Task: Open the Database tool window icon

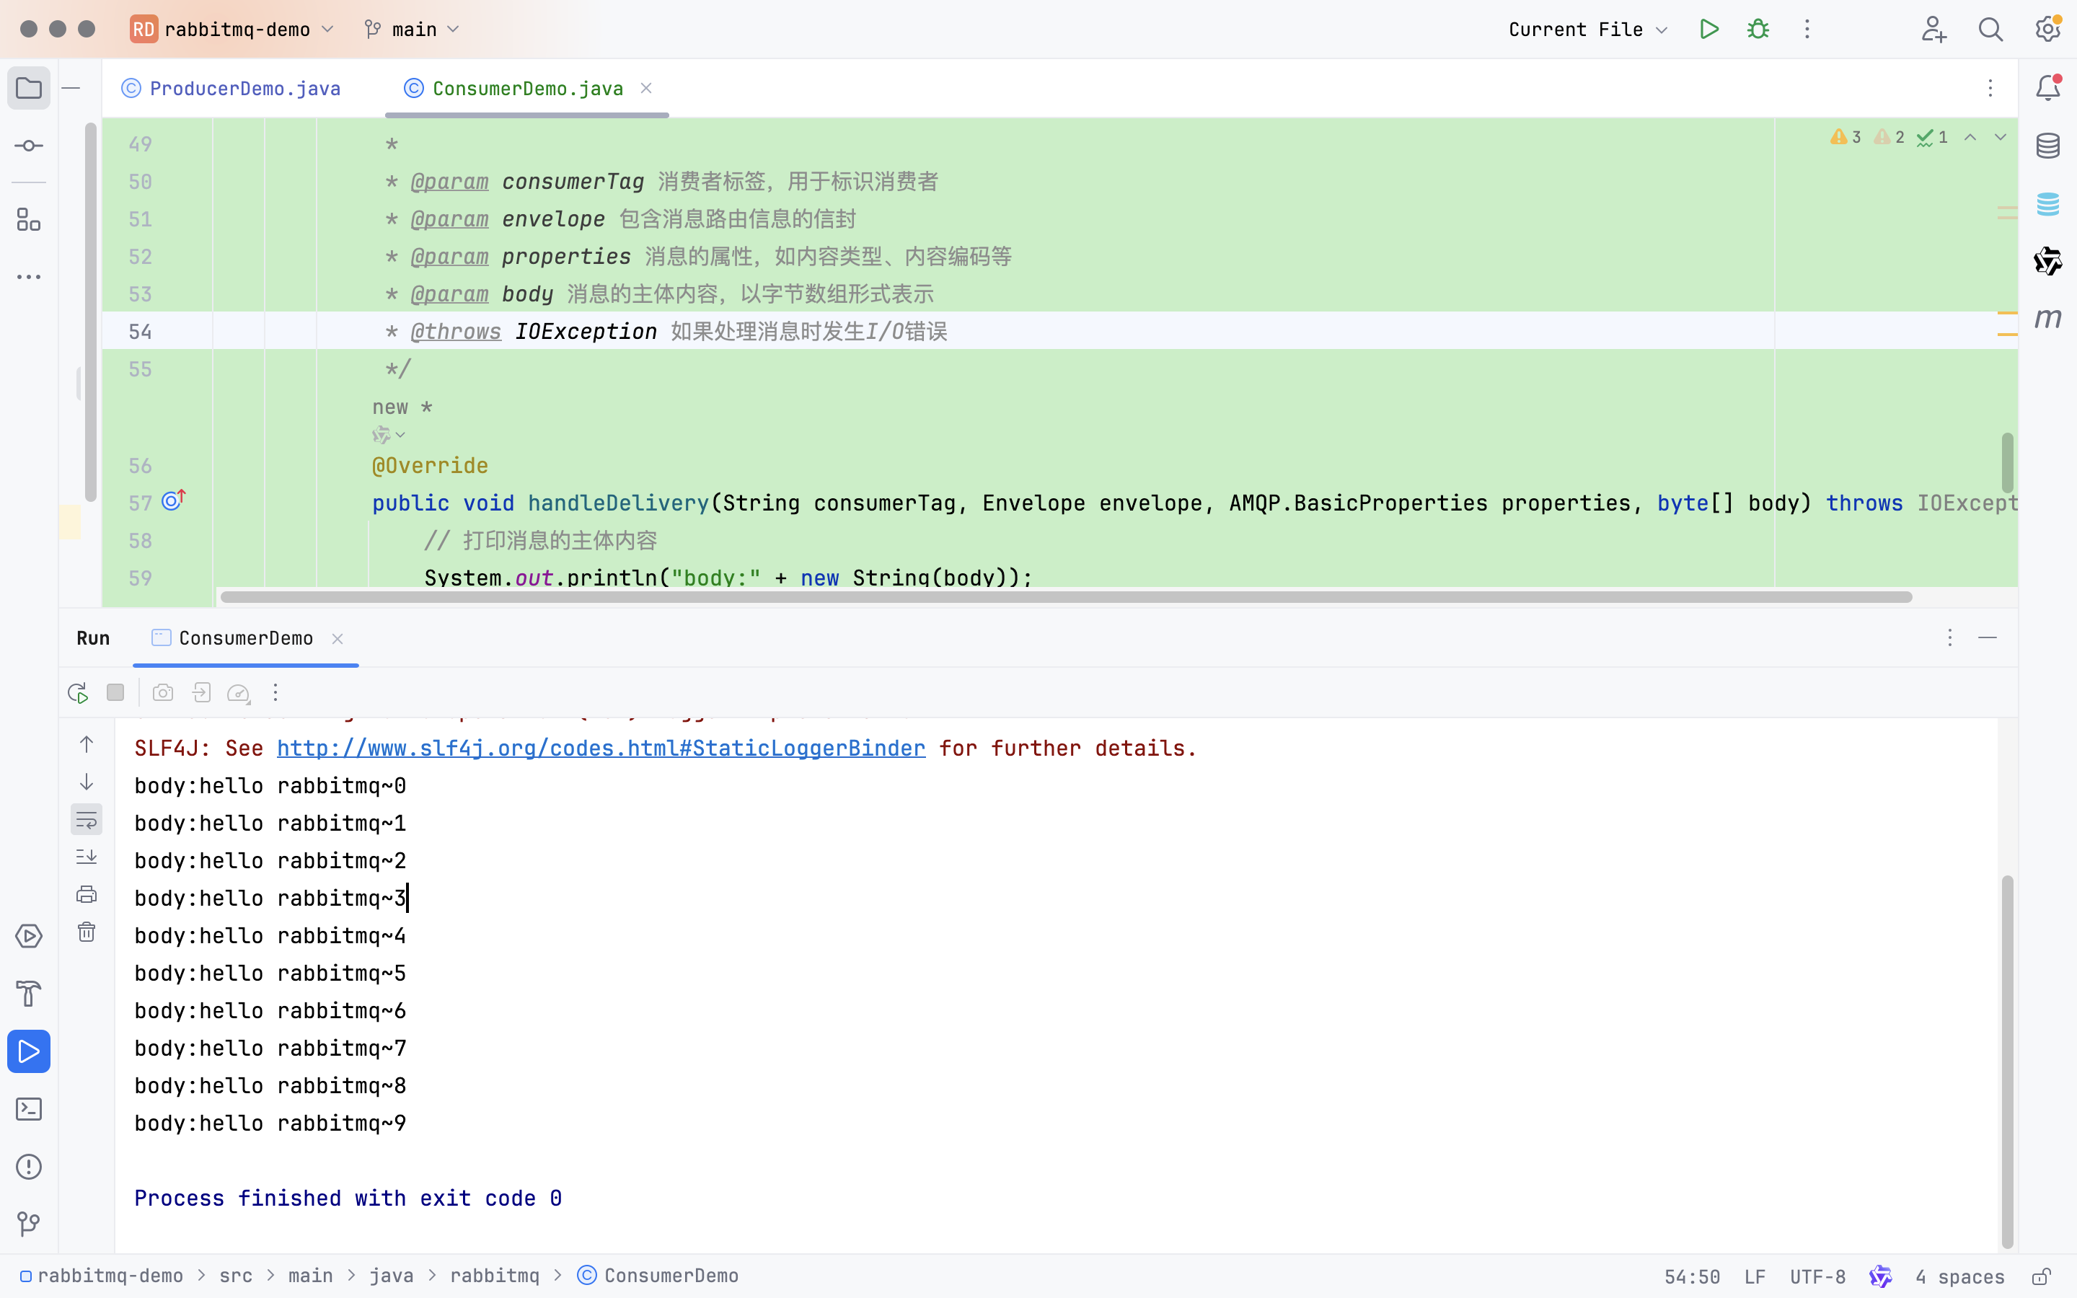Action: click(2048, 146)
